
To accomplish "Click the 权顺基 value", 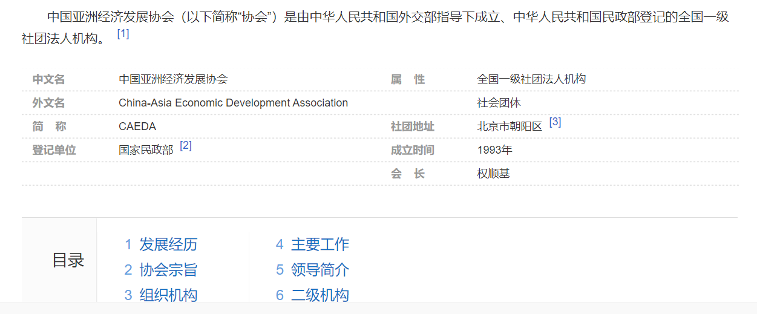I will (x=493, y=174).
